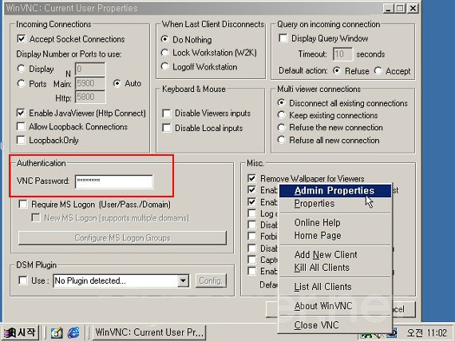Check Disable Local inputs
This screenshot has height=342, width=455.
coord(167,128)
